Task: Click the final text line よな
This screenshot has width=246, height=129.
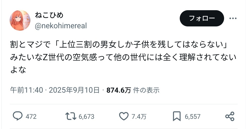Action: coord(18,69)
